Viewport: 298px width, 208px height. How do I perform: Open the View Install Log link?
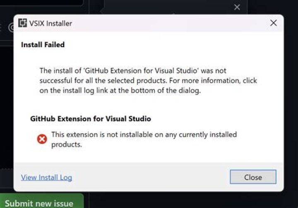tap(46, 177)
